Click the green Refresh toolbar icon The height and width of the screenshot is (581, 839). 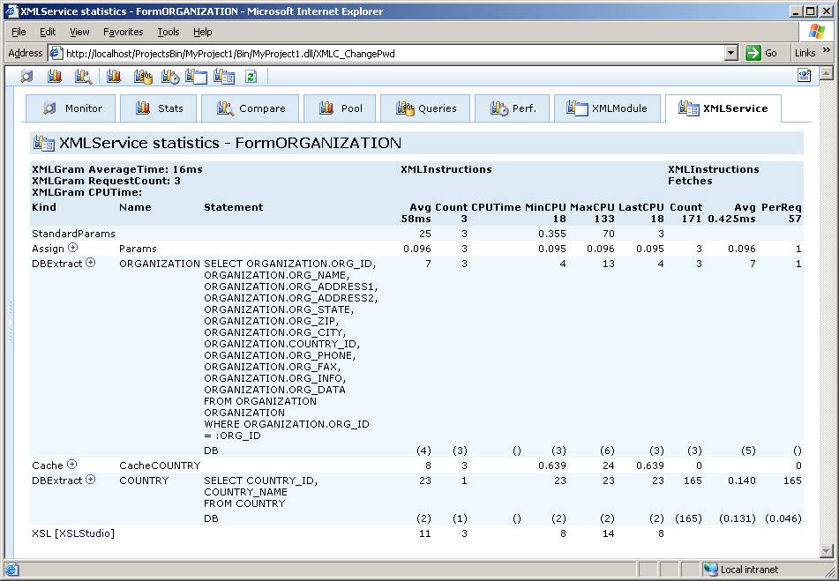coord(251,77)
